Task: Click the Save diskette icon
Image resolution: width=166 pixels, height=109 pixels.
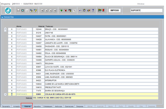Action: (x=18, y=10)
